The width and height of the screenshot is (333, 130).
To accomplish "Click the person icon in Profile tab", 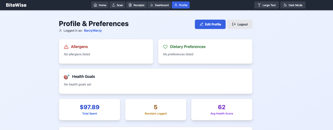I will pyautogui.click(x=176, y=5).
